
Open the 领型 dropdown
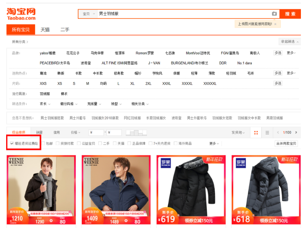[x=116, y=104]
